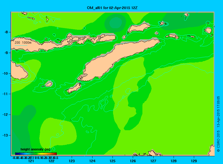Click the longitude label "123"
This screenshot has height=164, width=223.
(x=72, y=161)
